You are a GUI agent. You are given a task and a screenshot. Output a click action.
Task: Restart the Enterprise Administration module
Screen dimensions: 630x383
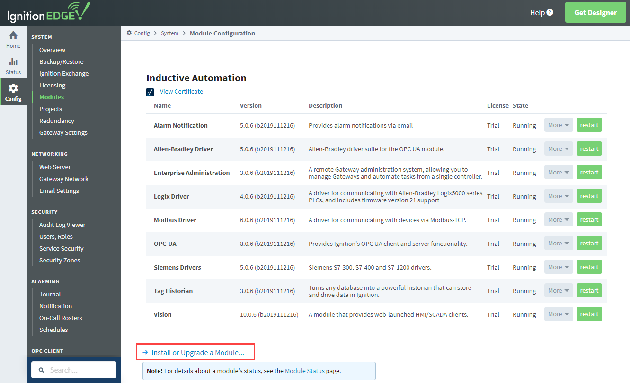point(589,173)
